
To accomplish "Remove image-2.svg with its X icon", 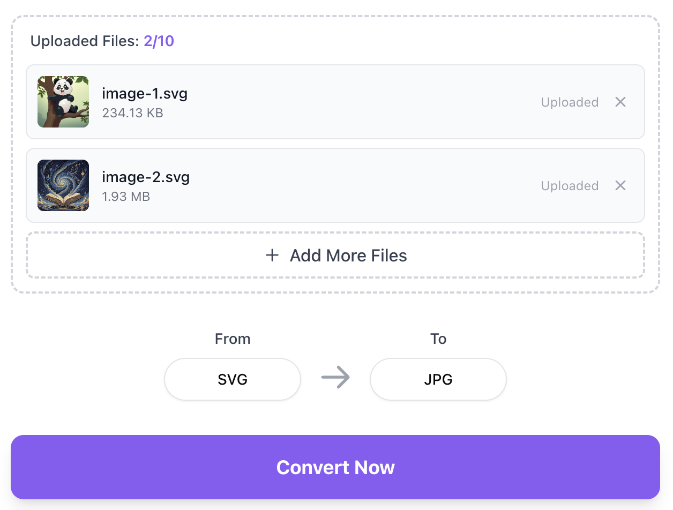I will coord(620,185).
